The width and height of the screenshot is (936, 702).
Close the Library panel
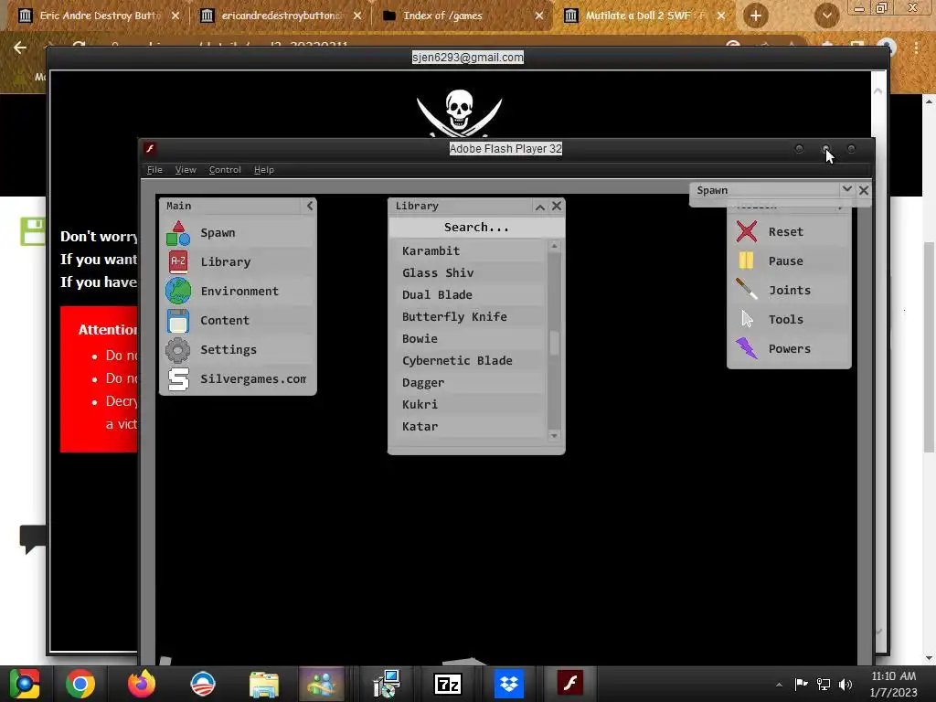click(557, 206)
